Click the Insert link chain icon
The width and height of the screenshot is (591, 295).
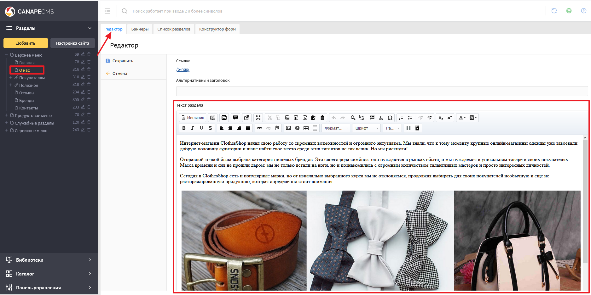(x=259, y=128)
